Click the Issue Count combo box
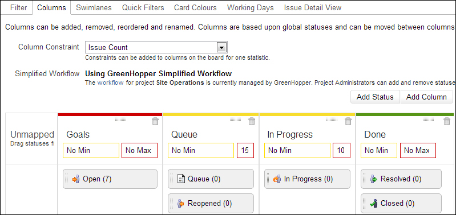The width and height of the screenshot is (456, 215). 156,47
